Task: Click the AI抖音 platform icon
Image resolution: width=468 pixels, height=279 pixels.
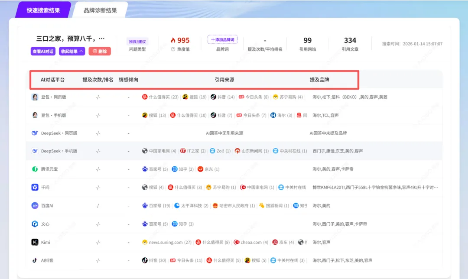Action: 35,260
